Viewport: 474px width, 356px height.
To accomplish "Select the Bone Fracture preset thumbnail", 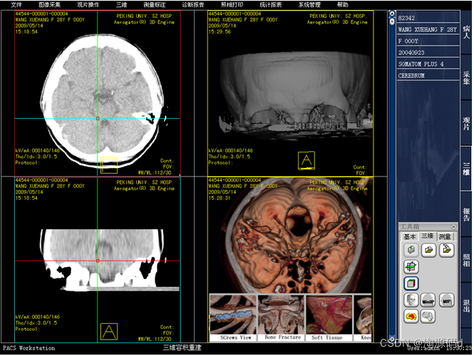I will [x=282, y=318].
